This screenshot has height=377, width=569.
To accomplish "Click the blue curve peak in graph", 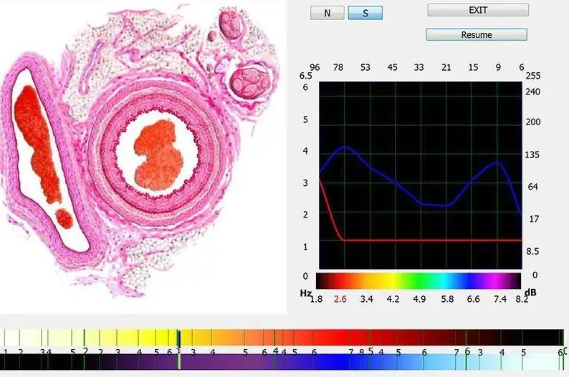I will pyautogui.click(x=345, y=147).
